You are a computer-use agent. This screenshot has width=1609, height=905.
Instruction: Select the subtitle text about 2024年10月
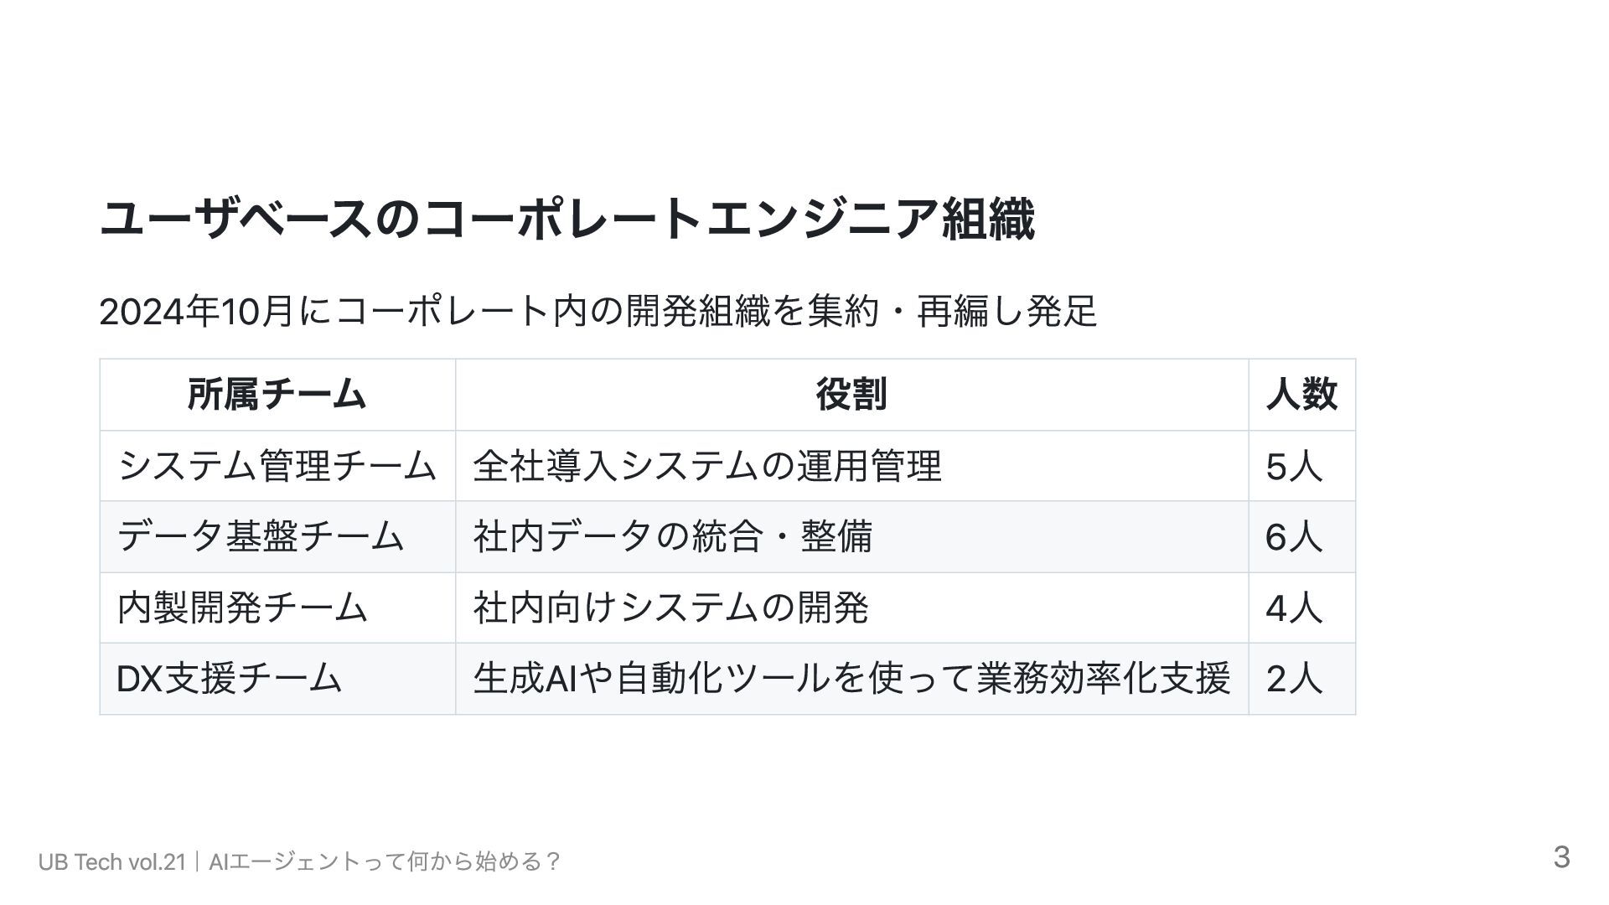click(x=598, y=312)
